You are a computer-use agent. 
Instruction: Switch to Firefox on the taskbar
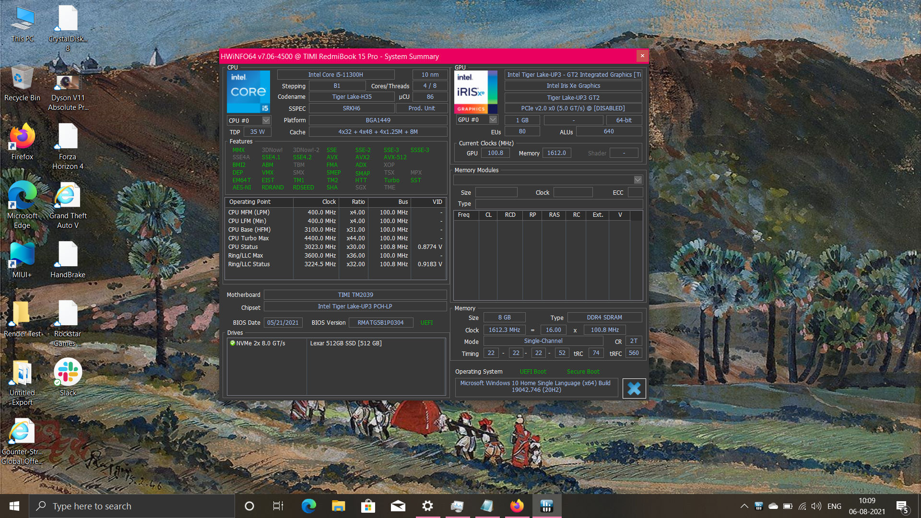(x=517, y=506)
